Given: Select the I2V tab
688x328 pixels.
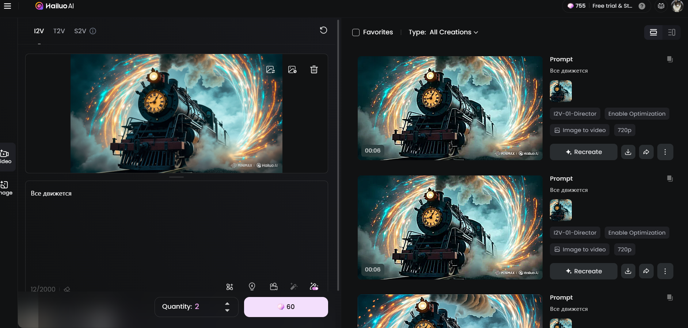Looking at the screenshot, I should point(39,31).
